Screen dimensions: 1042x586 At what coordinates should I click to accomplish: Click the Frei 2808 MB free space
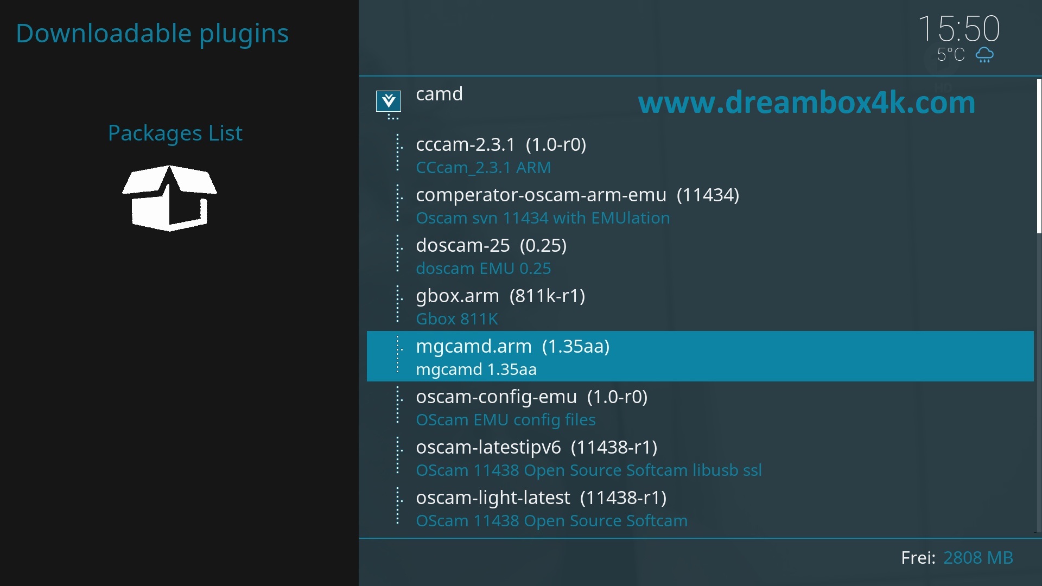[x=957, y=558]
